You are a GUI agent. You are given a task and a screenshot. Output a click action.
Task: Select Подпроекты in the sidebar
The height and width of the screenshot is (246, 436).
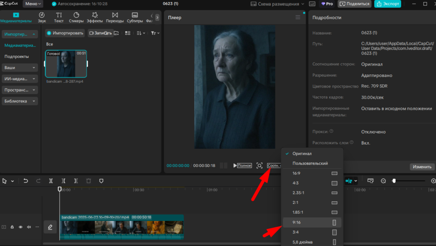(x=17, y=57)
